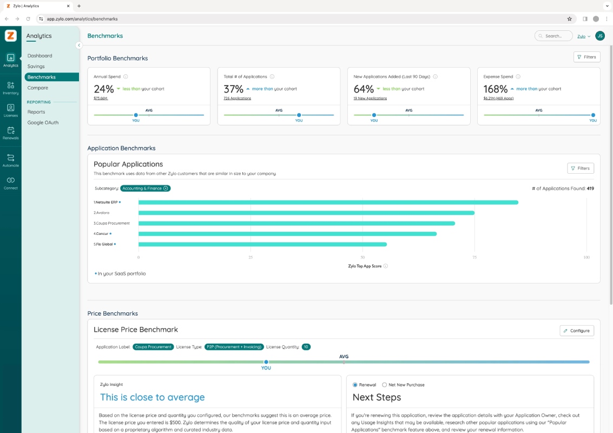This screenshot has height=433, width=613.
Task: Collapse the Analytics side panel chevron
Action: click(79, 45)
